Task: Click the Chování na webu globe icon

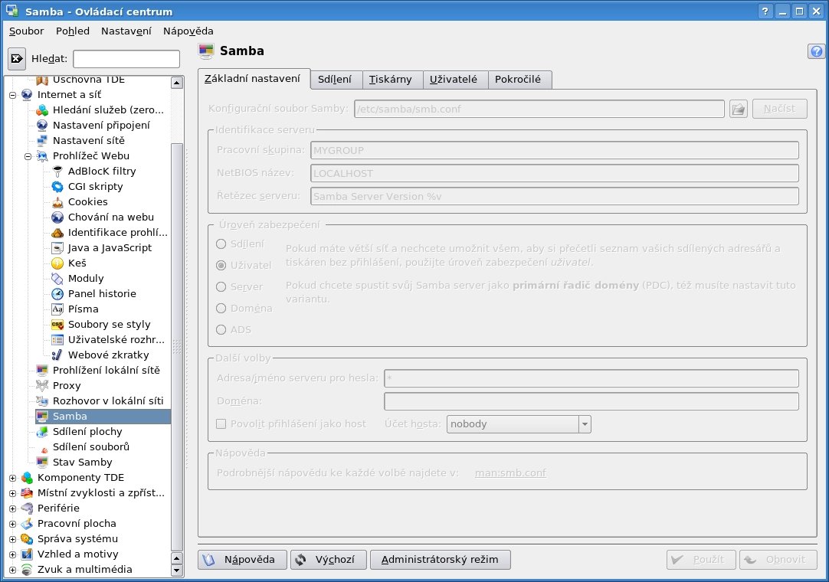Action: point(57,217)
